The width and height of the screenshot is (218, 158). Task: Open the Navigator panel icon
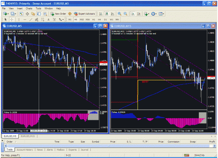[33, 14]
